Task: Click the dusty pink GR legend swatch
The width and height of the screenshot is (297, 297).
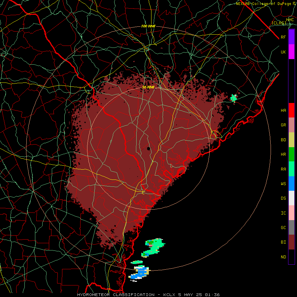Action: (291, 125)
